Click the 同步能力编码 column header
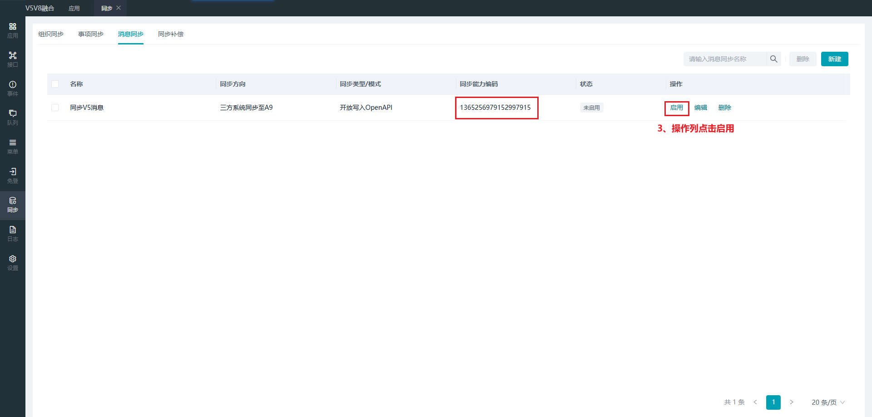872x417 pixels. (479, 84)
